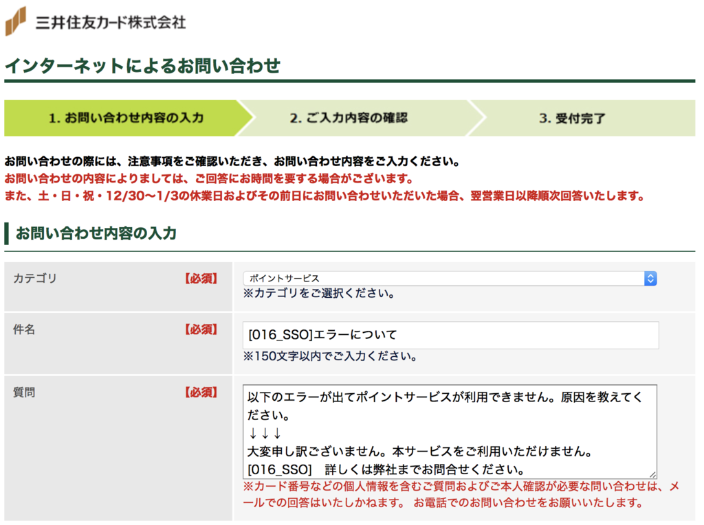The height and width of the screenshot is (525, 704).
Task: Click the カテゴリ field label
Action: pos(35,278)
